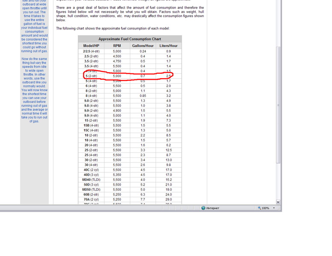Click the Internet zone label text
332x256 pixels.
(212, 208)
